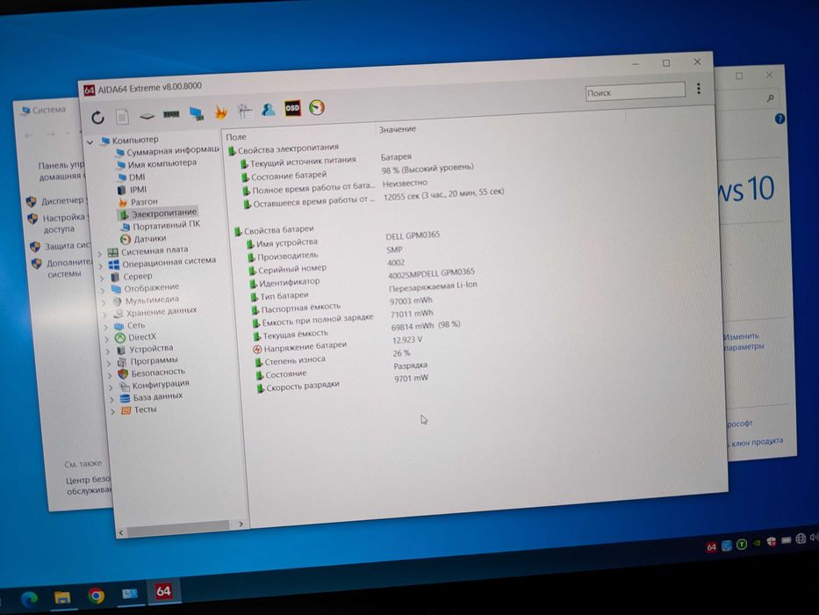
Task: Open Microsoft Edge from the taskbar
Action: 29,597
